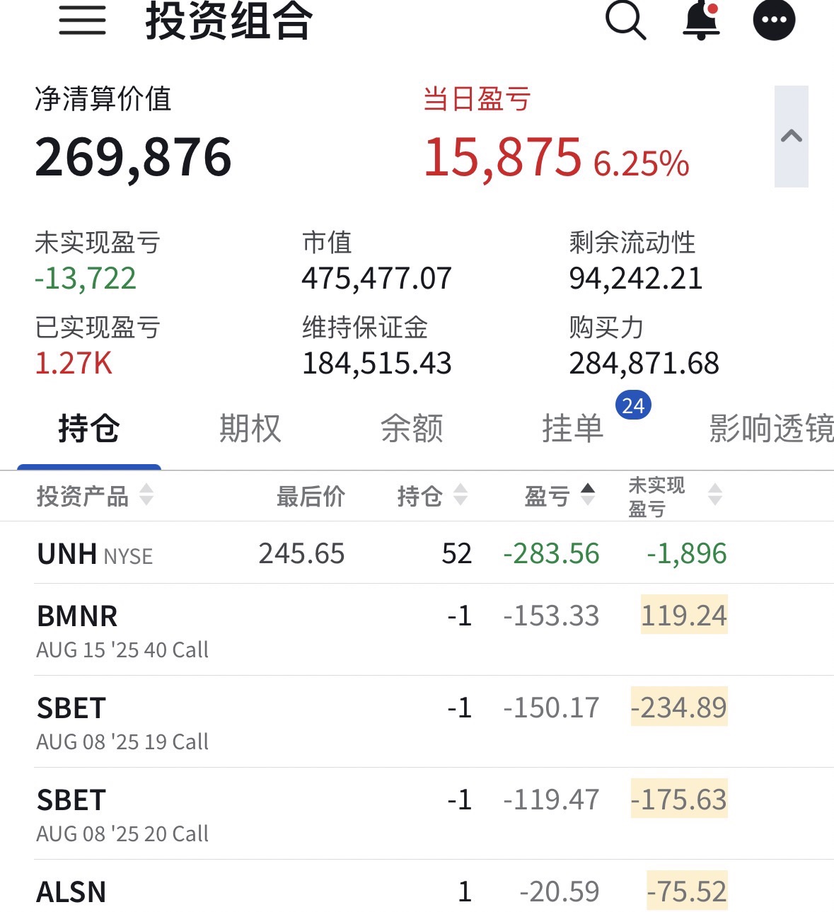Tap the 24 pending orders badge
This screenshot has width=834, height=912.
click(x=633, y=405)
